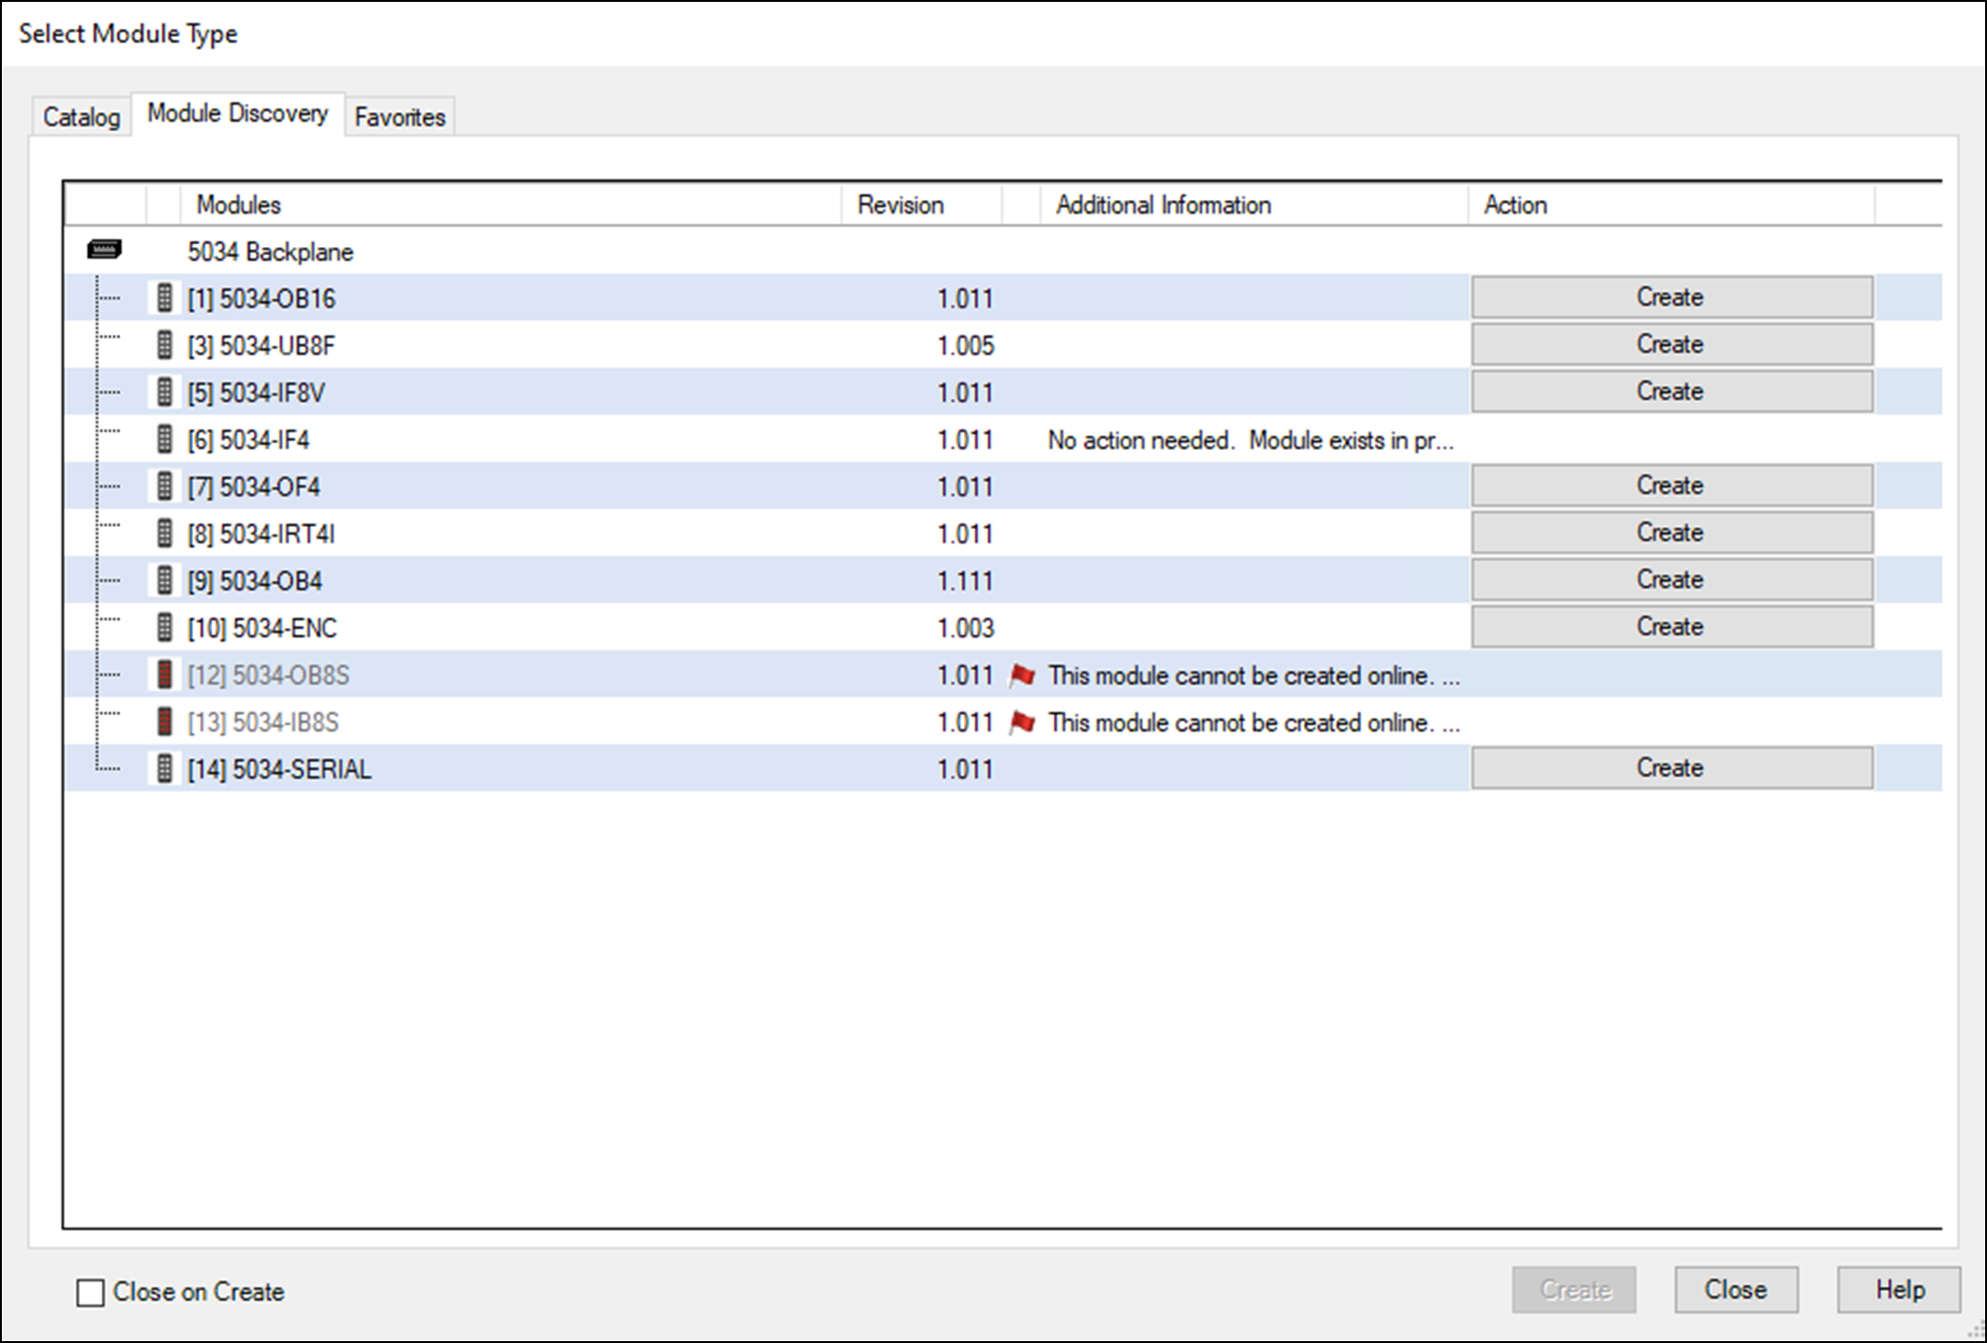The width and height of the screenshot is (1987, 1343).
Task: Select the [9] 5034-OB4 row
Action: coord(1004,580)
